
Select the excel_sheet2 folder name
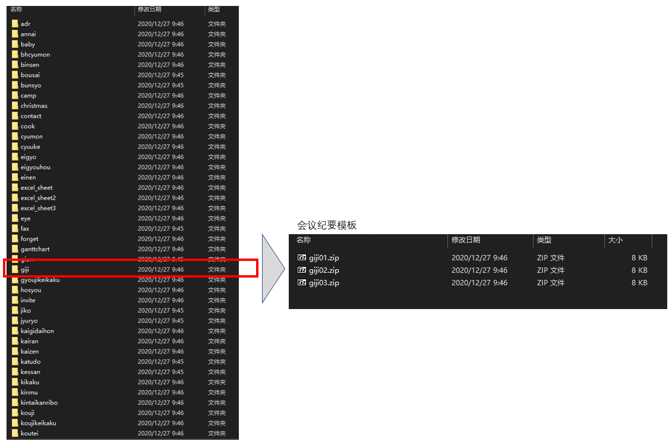[38, 198]
